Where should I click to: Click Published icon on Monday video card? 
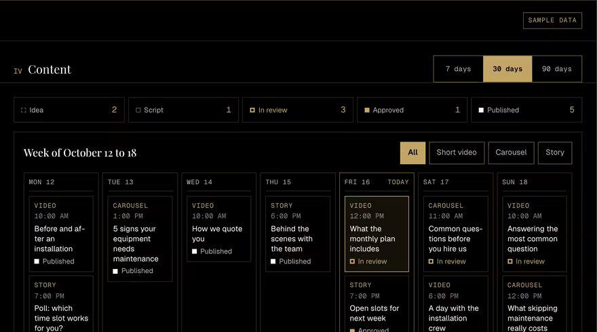click(x=37, y=262)
